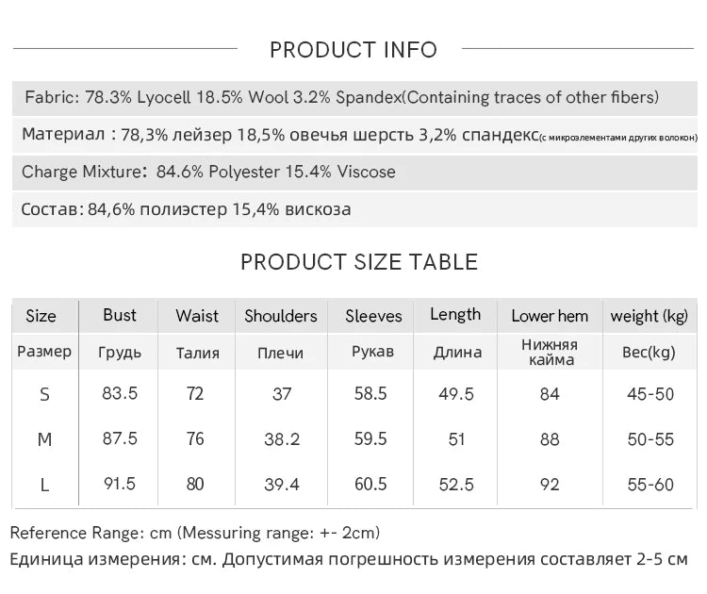Viewport: 707px width, 594px height.
Task: Select the Bust column header
Action: [119, 315]
